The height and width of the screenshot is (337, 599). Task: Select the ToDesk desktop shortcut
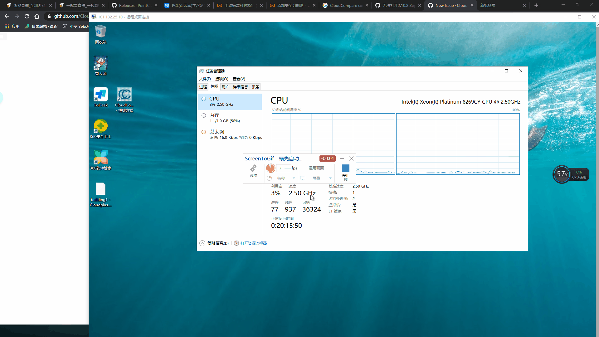pos(100,97)
